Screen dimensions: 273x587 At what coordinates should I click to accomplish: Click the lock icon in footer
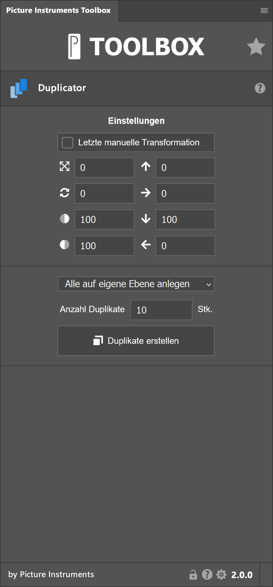(x=193, y=575)
